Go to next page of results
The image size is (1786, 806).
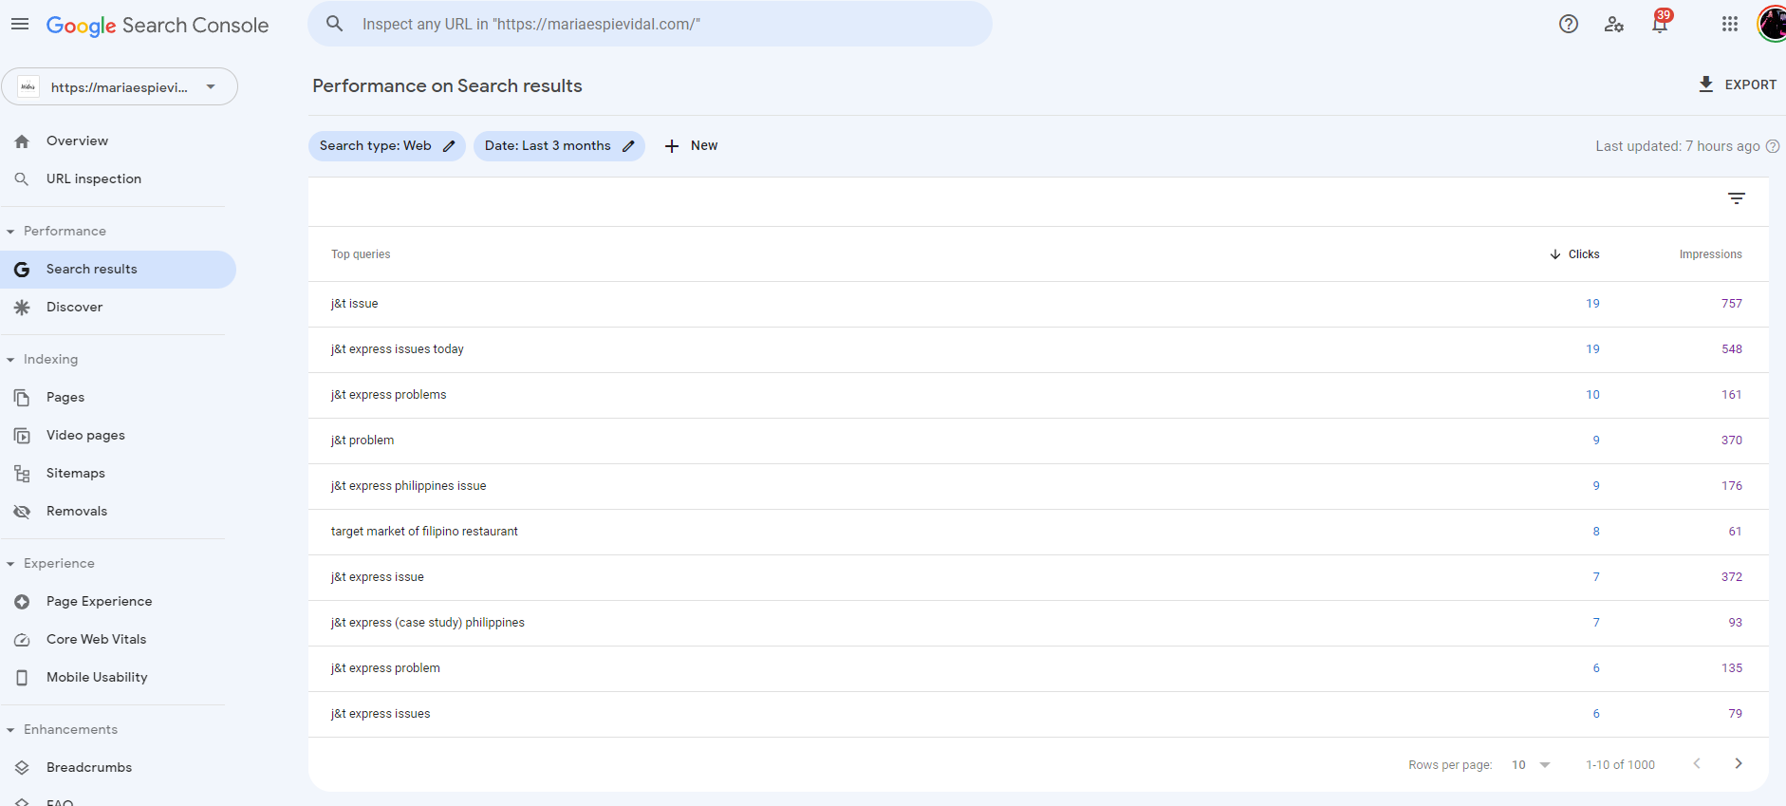pos(1739,764)
